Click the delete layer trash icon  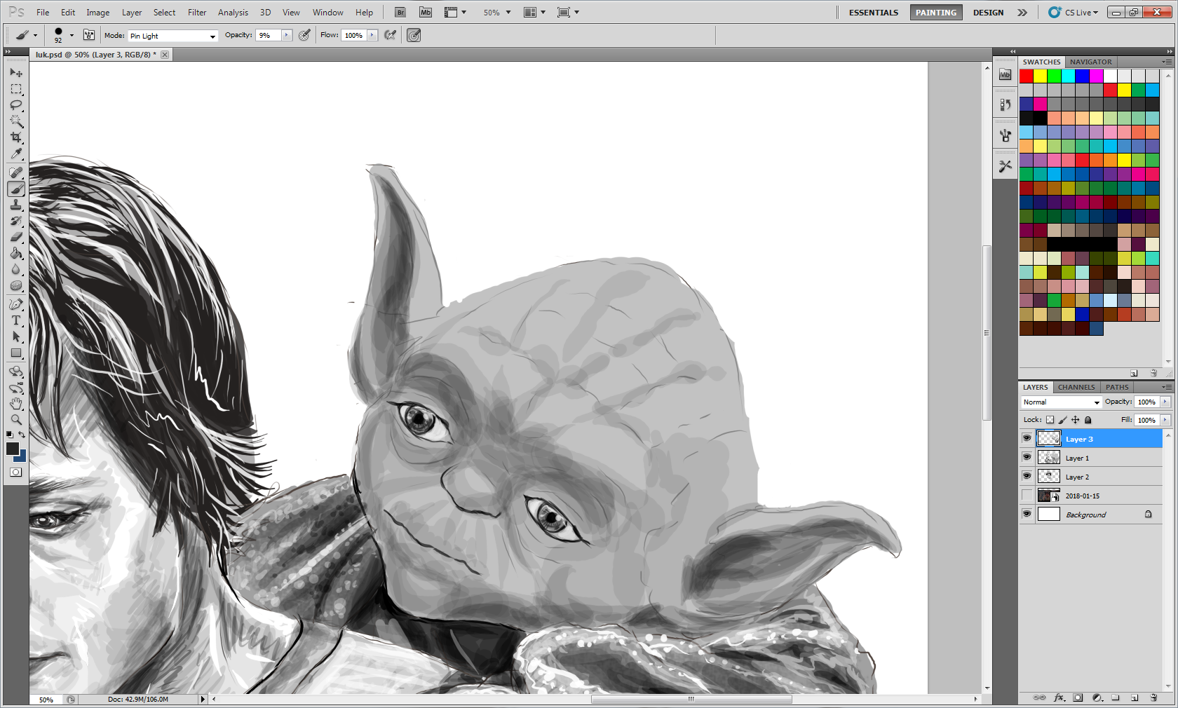pos(1153,697)
